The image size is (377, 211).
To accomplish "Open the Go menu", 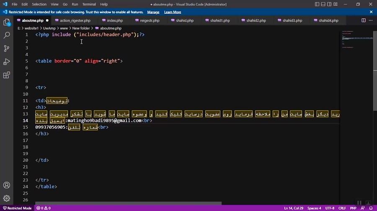I will (x=65, y=4).
